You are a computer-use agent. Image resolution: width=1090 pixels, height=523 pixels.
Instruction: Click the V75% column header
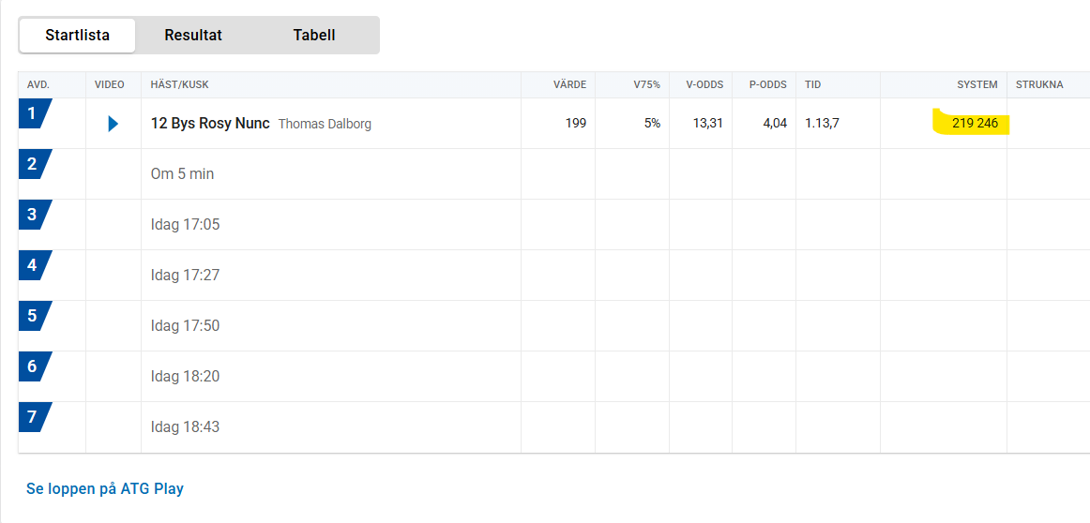point(646,84)
